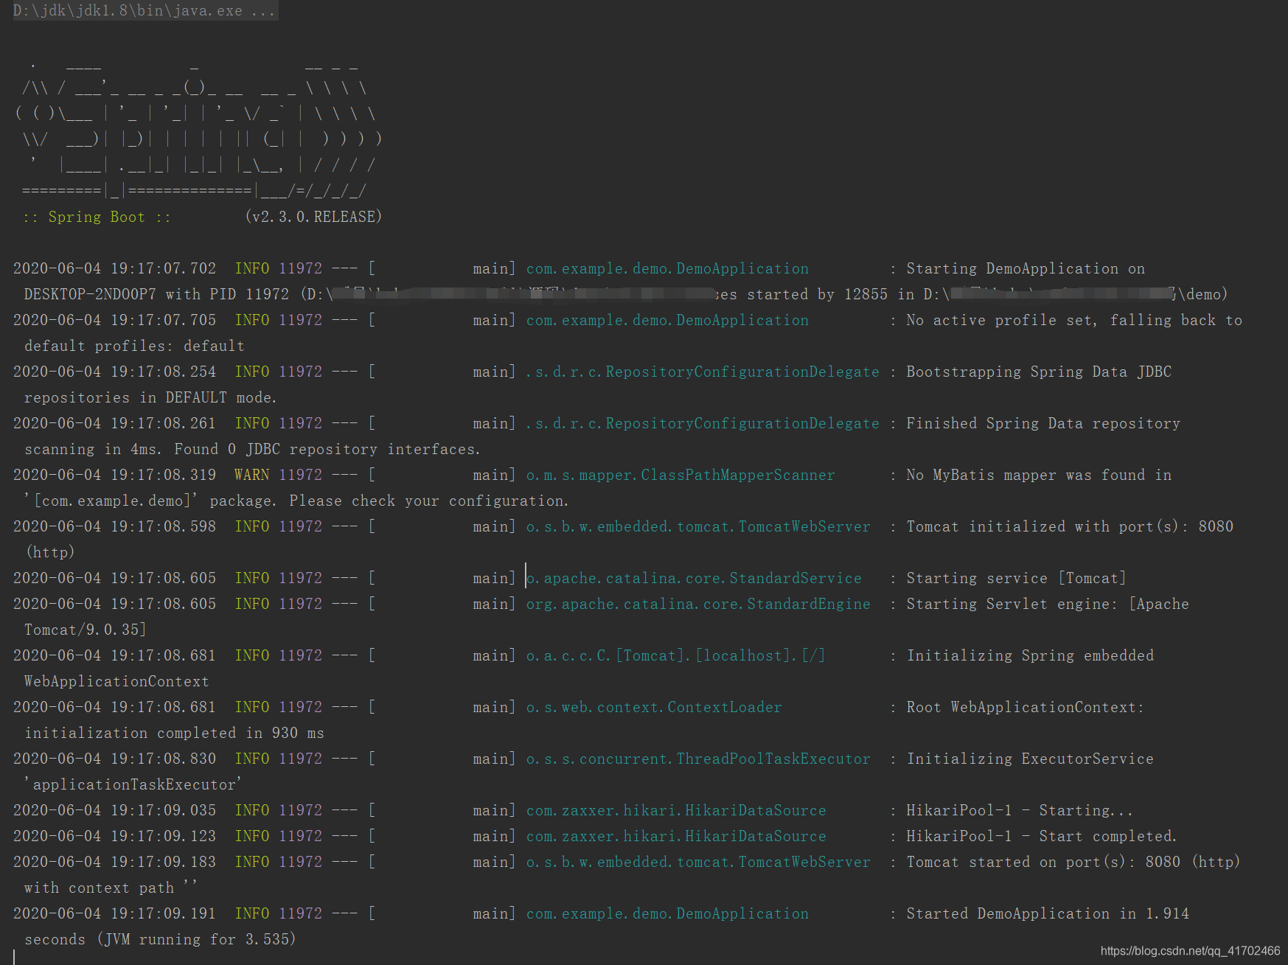Click the ':: Spring Boot ::' banner label

97,217
